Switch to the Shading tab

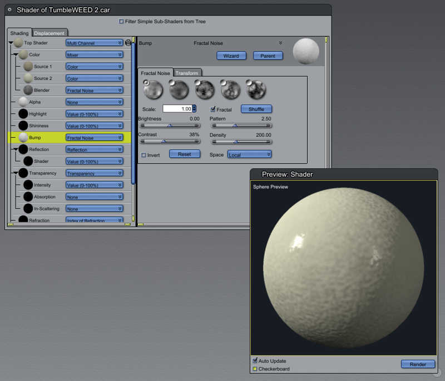[19, 33]
